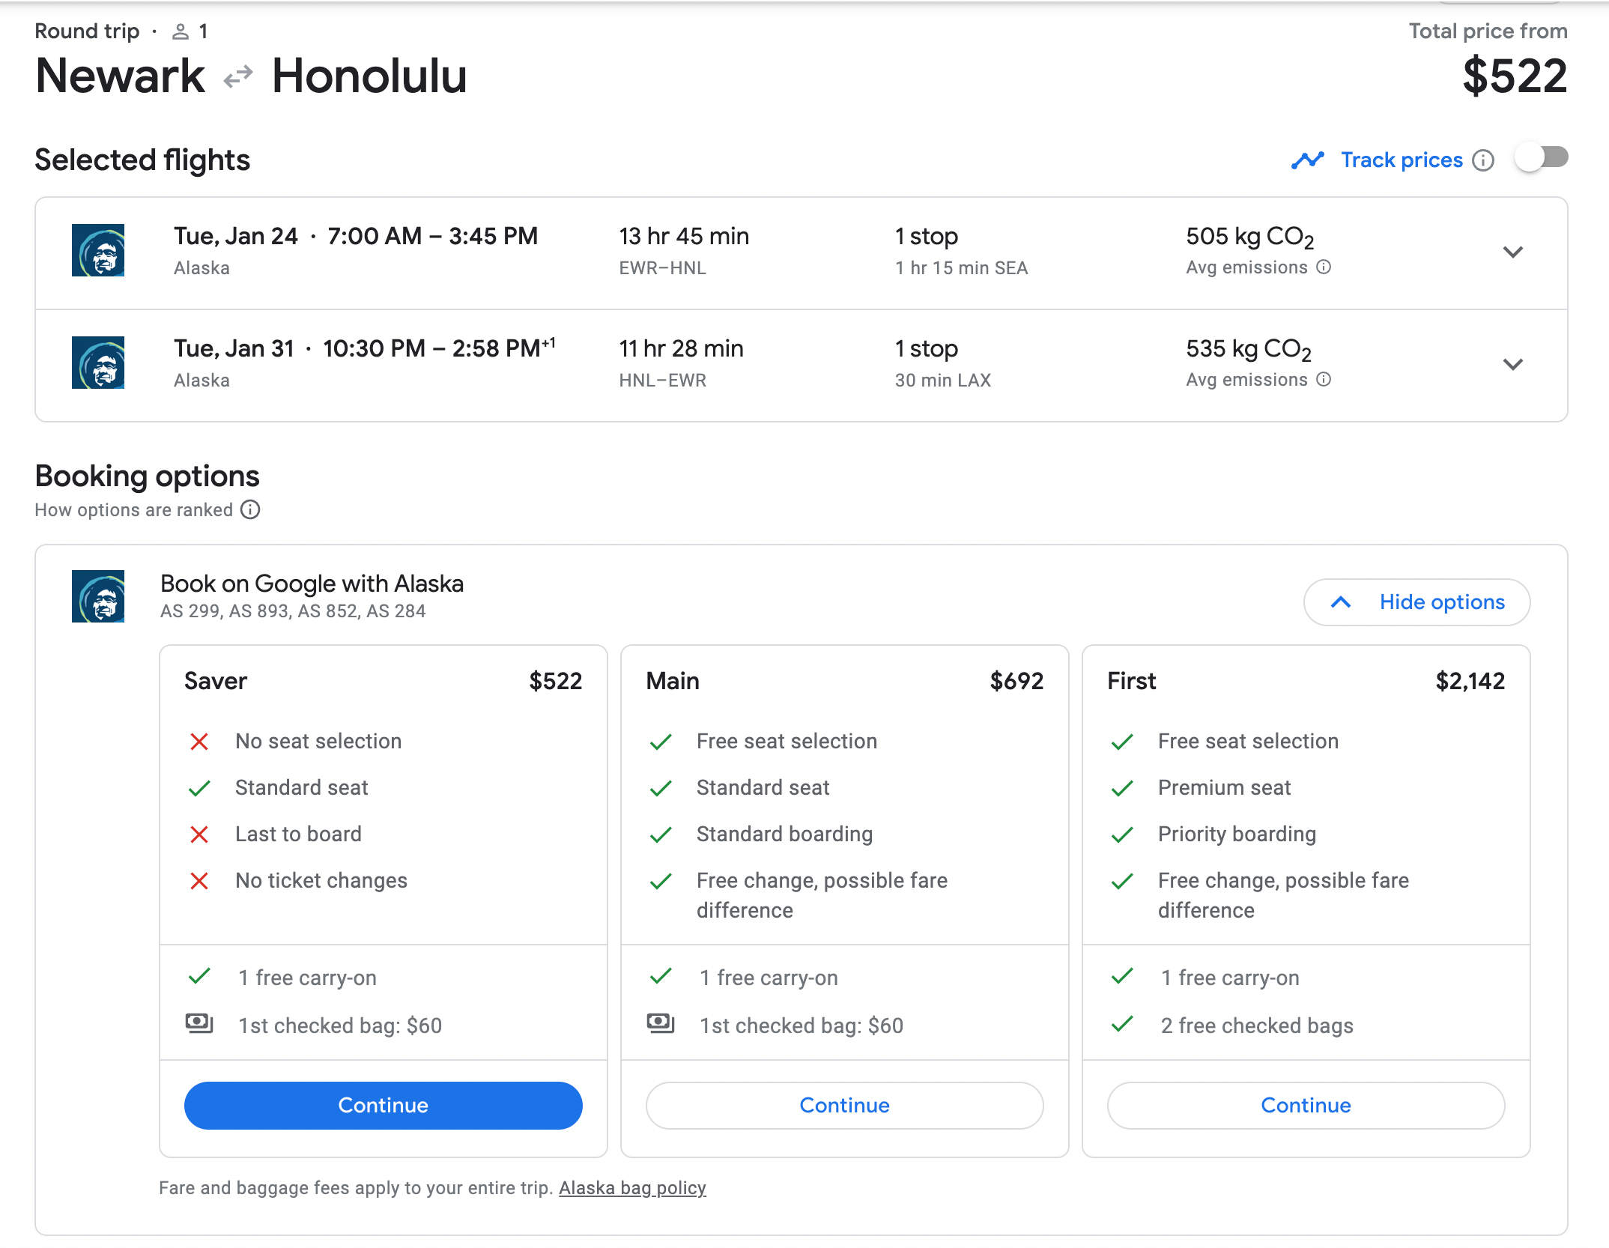The height and width of the screenshot is (1248, 1609).
Task: Continue with the First fare
Action: pyautogui.click(x=1306, y=1106)
